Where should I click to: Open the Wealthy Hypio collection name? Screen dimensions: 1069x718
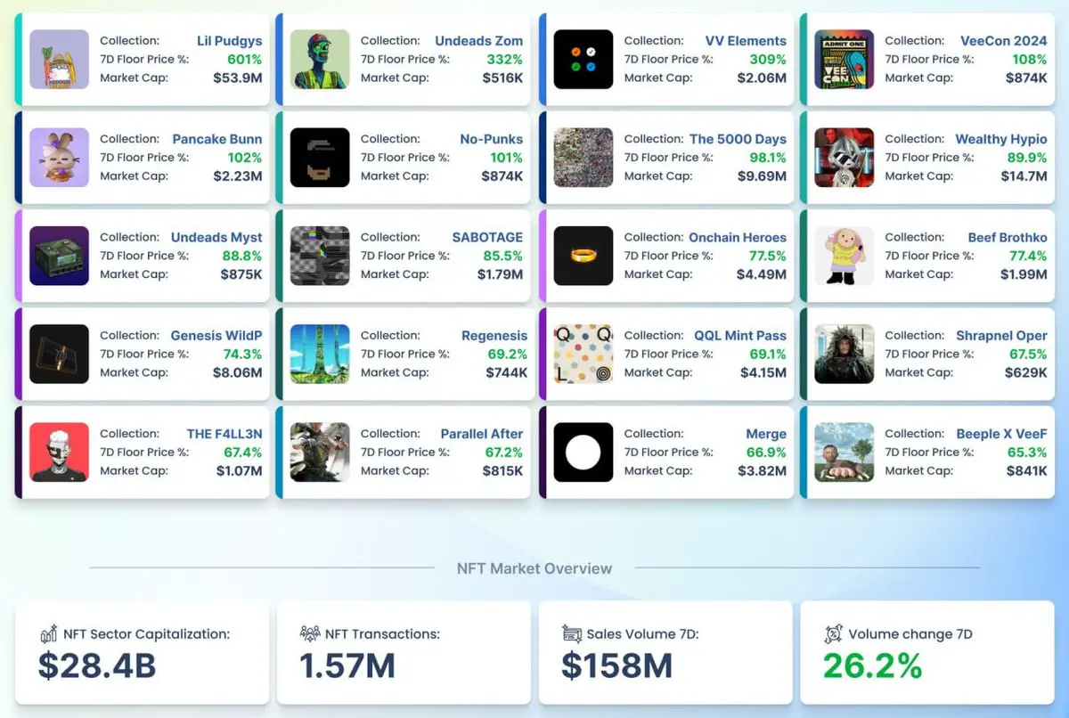point(1001,139)
